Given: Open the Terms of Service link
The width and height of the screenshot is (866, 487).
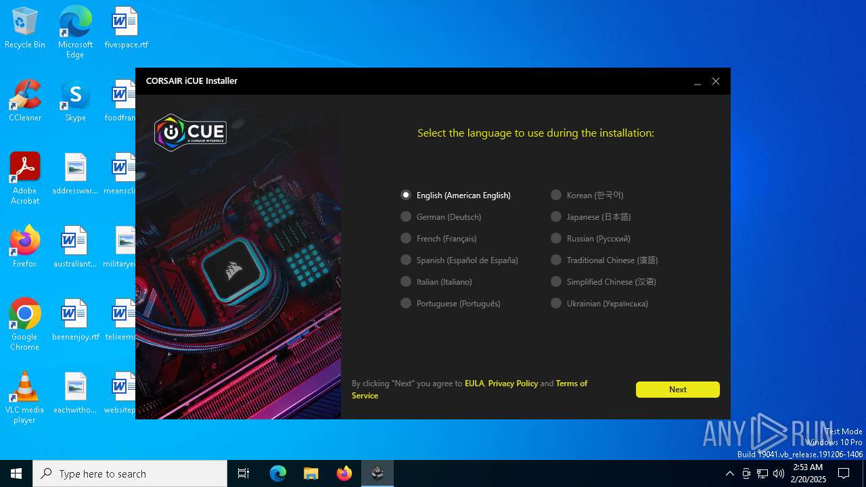Looking at the screenshot, I should click(x=572, y=384).
